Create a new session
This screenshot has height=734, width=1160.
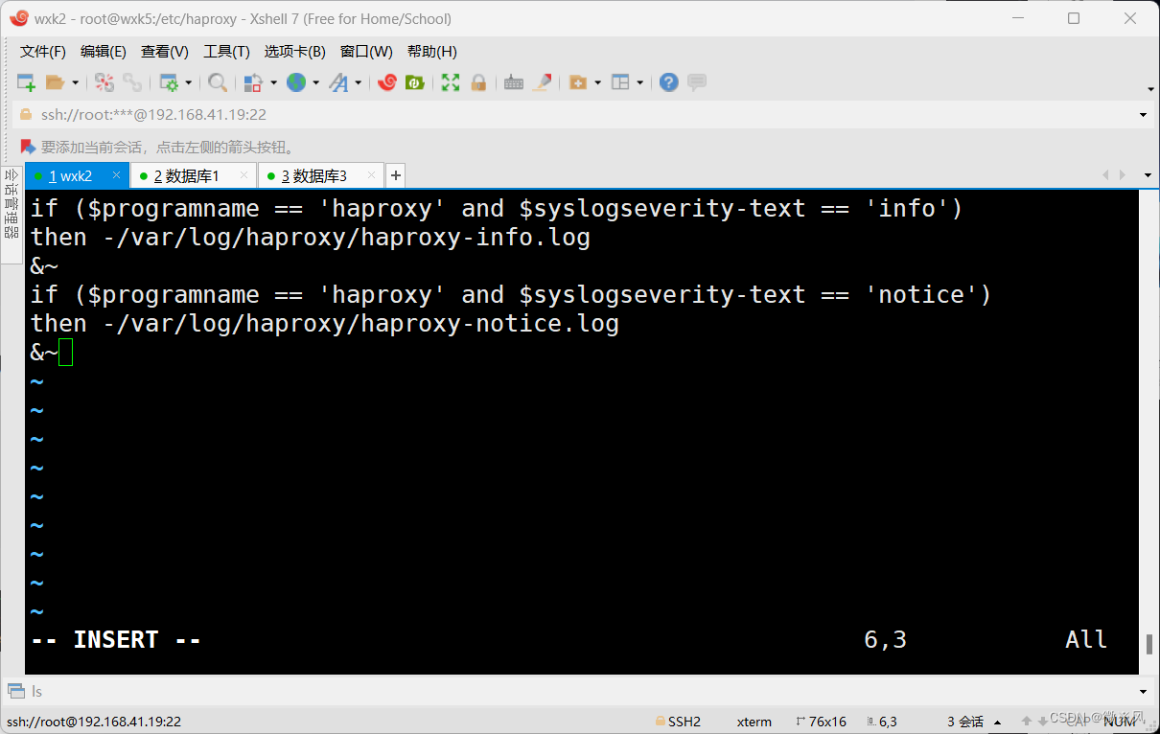pyautogui.click(x=26, y=82)
